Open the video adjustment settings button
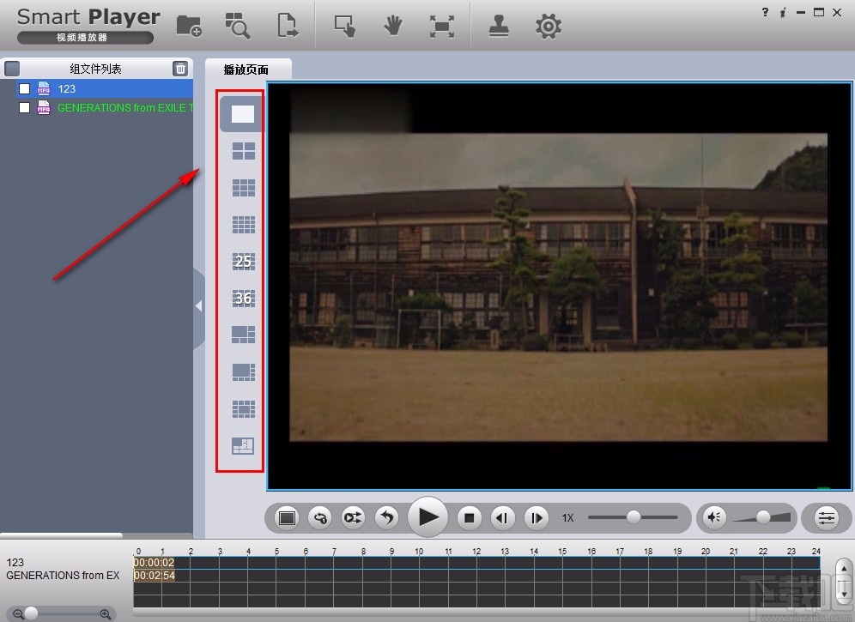Screen dimensions: 855x622 (x=826, y=517)
